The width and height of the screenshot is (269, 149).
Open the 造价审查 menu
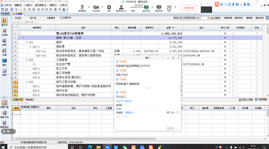coord(41,5)
